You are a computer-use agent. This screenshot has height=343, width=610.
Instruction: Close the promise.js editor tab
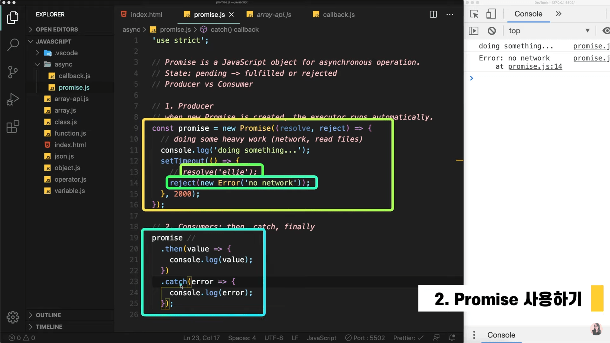[x=231, y=15]
